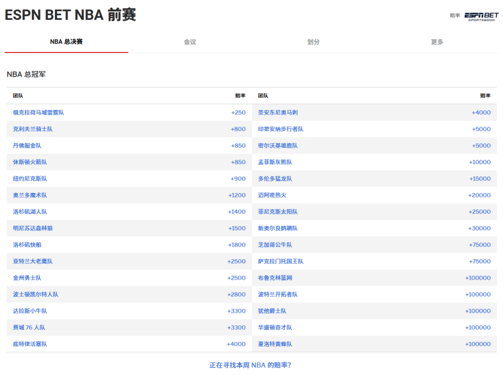Screen dimensions: 503x375
Task: Select the +1800 odds value
Action: point(237,245)
